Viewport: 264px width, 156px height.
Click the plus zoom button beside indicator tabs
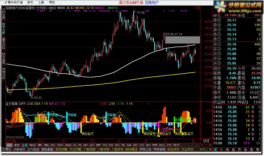point(202,145)
